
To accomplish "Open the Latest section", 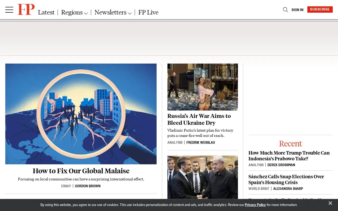I will [x=46, y=12].
